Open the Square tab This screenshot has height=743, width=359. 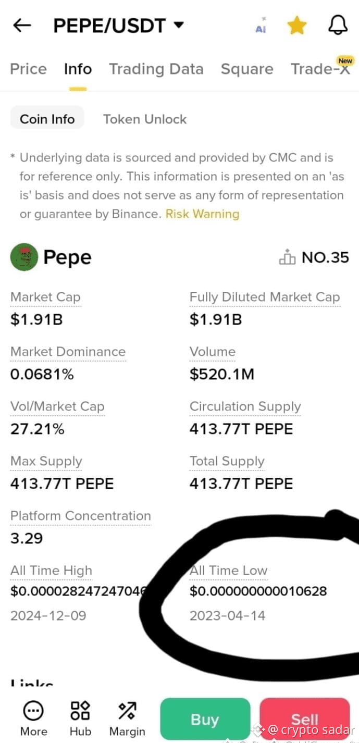[x=247, y=69]
